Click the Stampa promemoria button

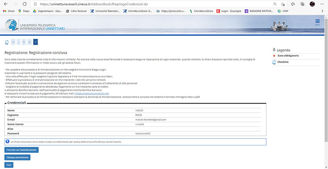click(17, 157)
